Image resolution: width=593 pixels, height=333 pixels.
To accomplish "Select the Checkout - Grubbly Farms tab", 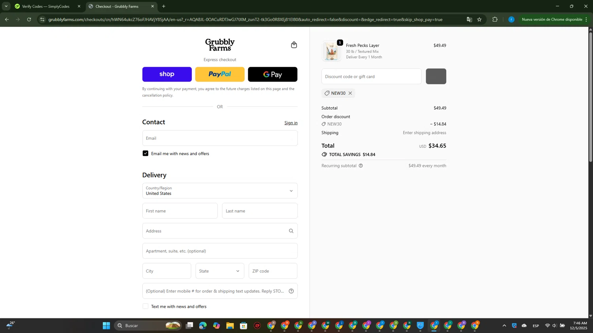I will (122, 6).
